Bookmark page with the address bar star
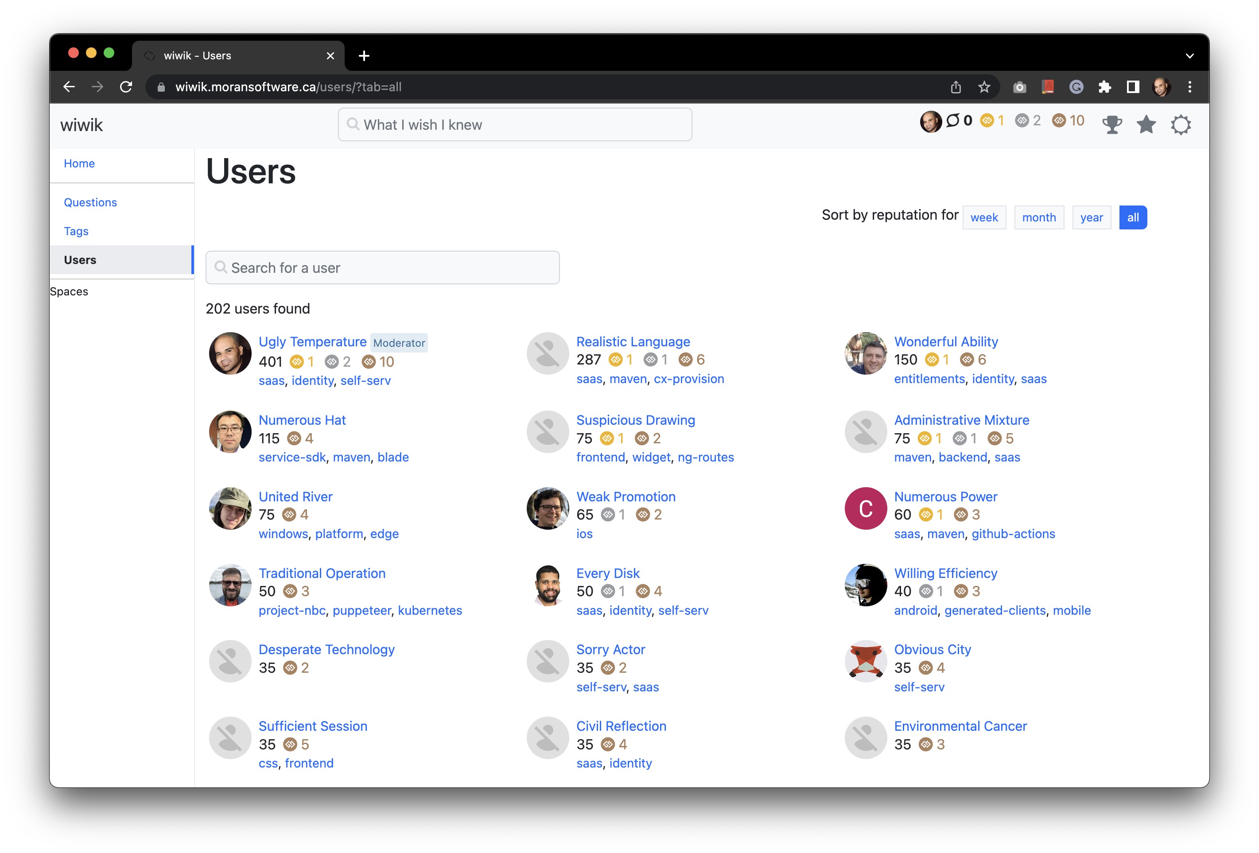This screenshot has width=1259, height=853. pos(984,87)
